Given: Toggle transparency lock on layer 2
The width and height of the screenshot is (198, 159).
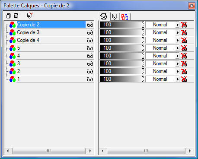Looking at the screenshot, I should pyautogui.click(x=184, y=71).
